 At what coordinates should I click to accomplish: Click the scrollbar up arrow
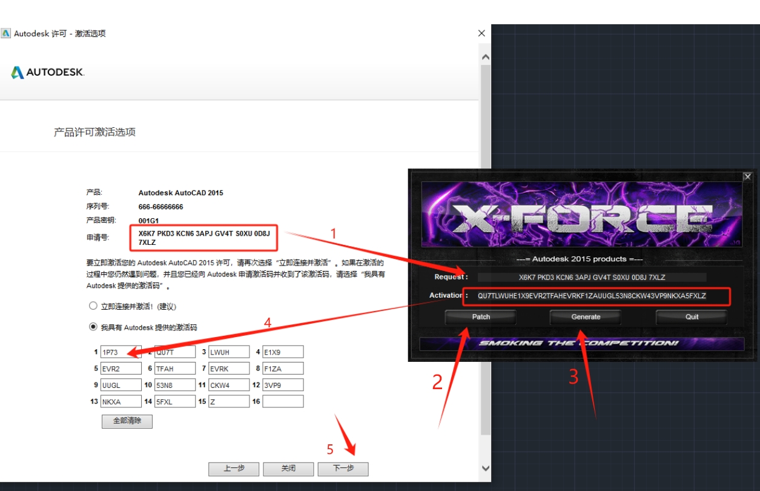[x=484, y=56]
